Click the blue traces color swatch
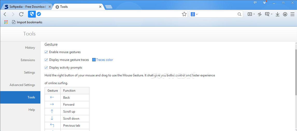Screen dimensions: 297x131 click(x=94, y=60)
